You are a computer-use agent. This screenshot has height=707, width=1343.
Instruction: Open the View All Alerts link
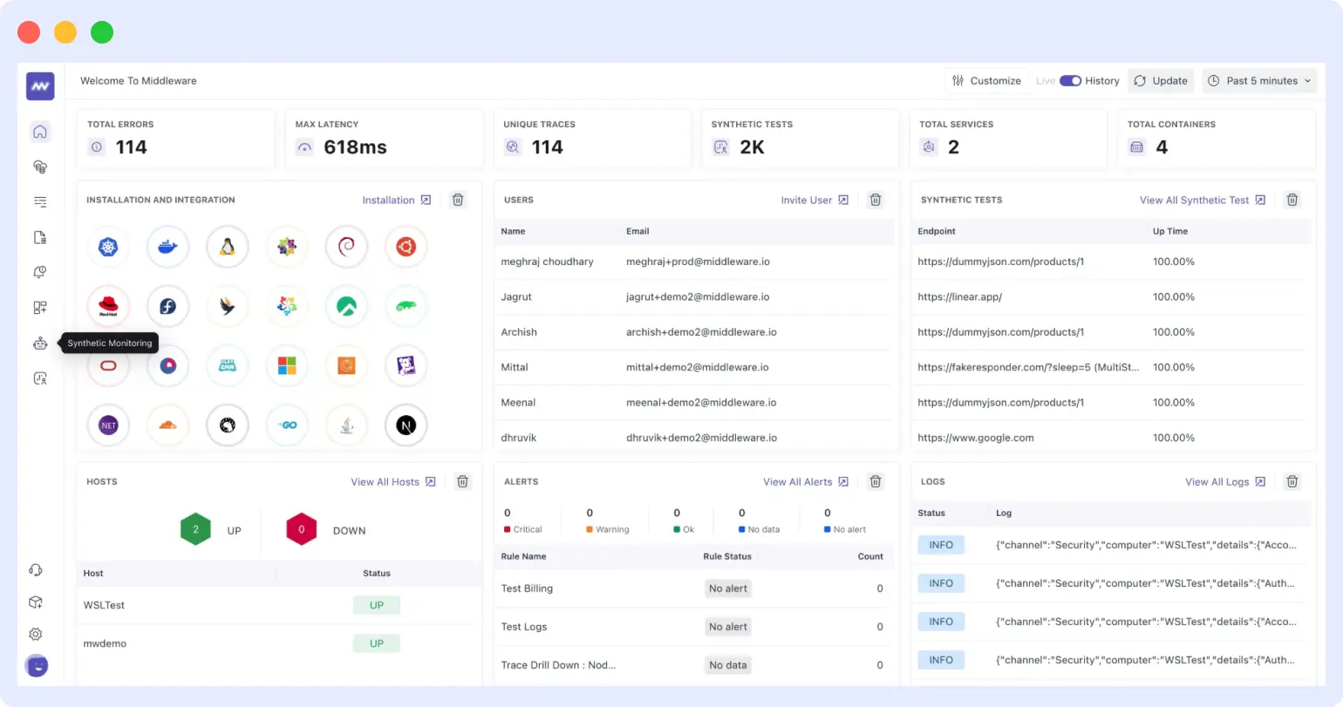[x=806, y=481]
